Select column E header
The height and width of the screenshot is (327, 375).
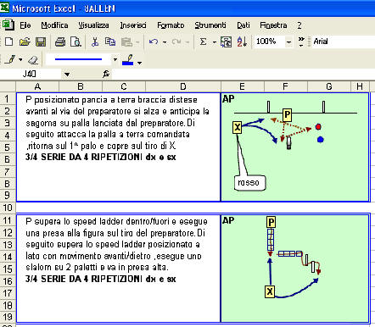pyautogui.click(x=243, y=86)
